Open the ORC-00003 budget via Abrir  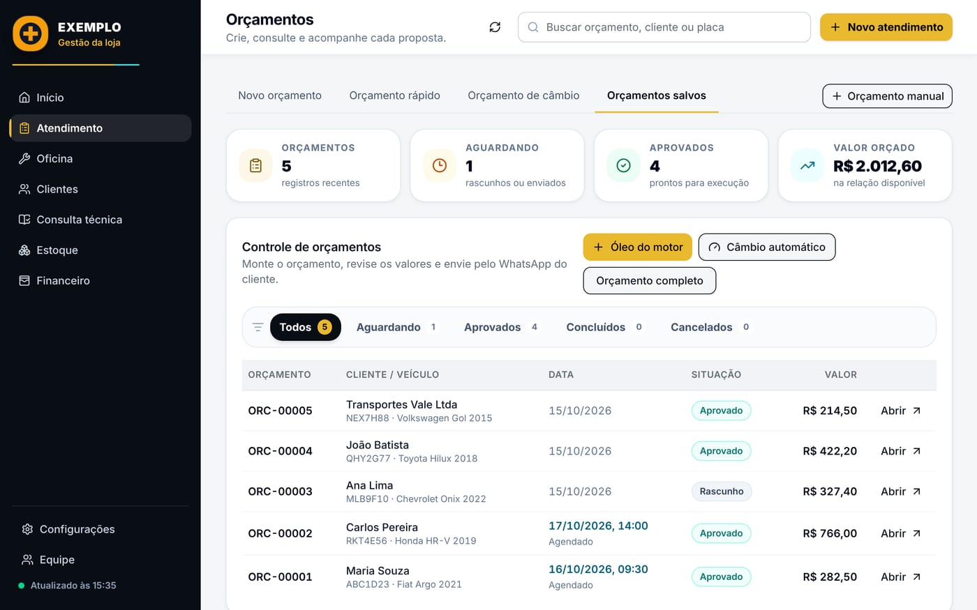tap(901, 491)
